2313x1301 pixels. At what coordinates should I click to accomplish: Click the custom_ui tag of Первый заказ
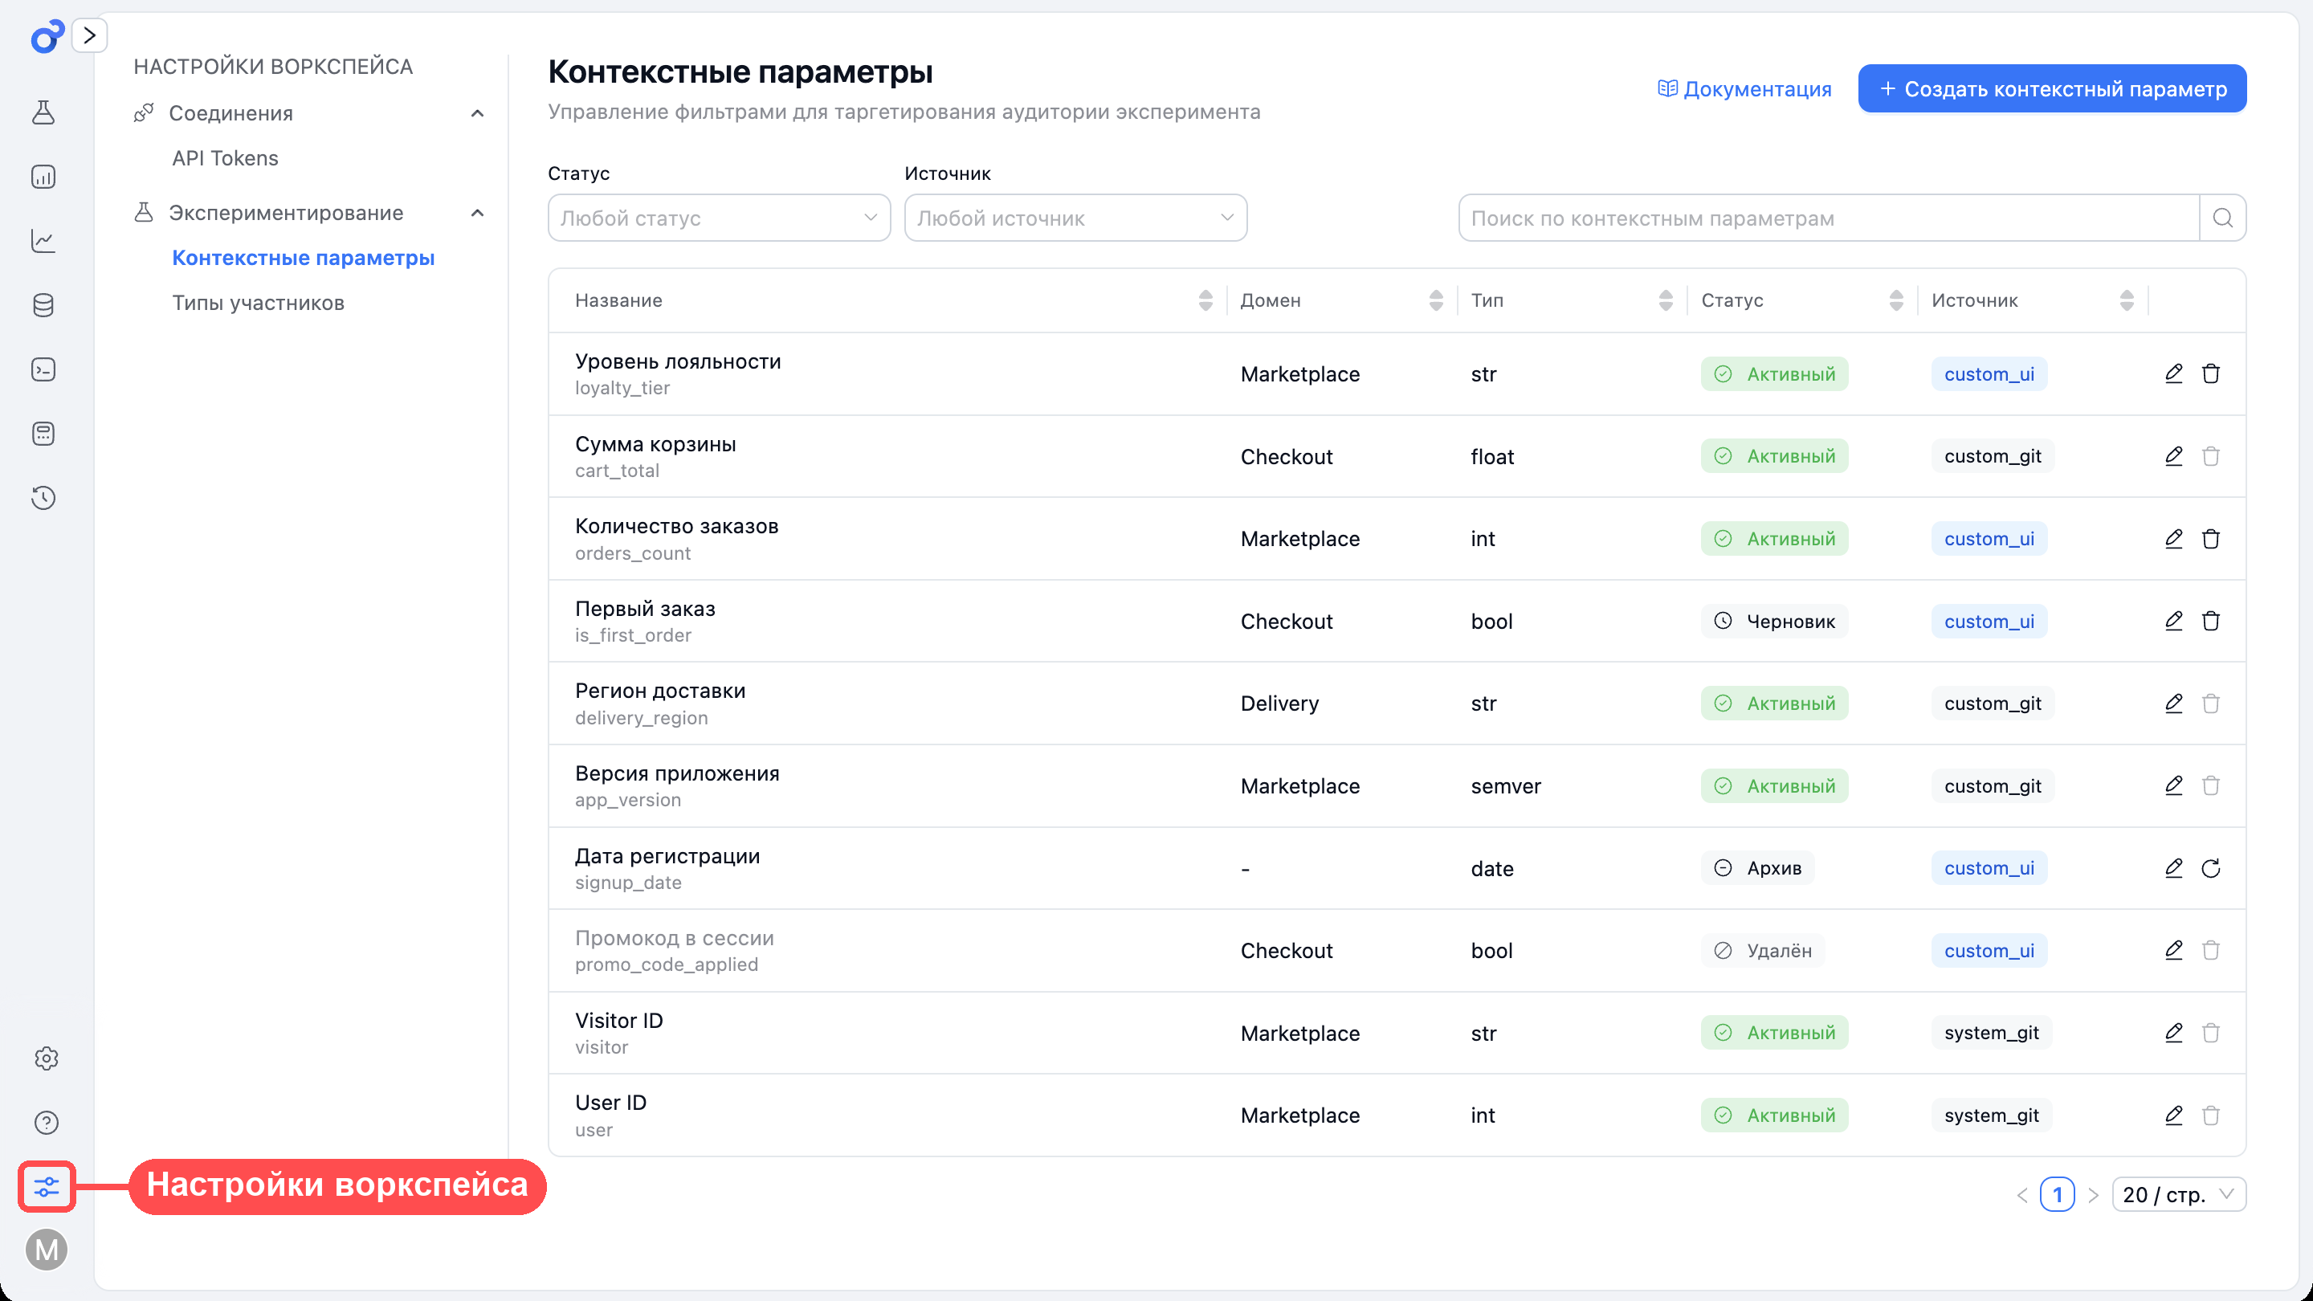point(1989,622)
